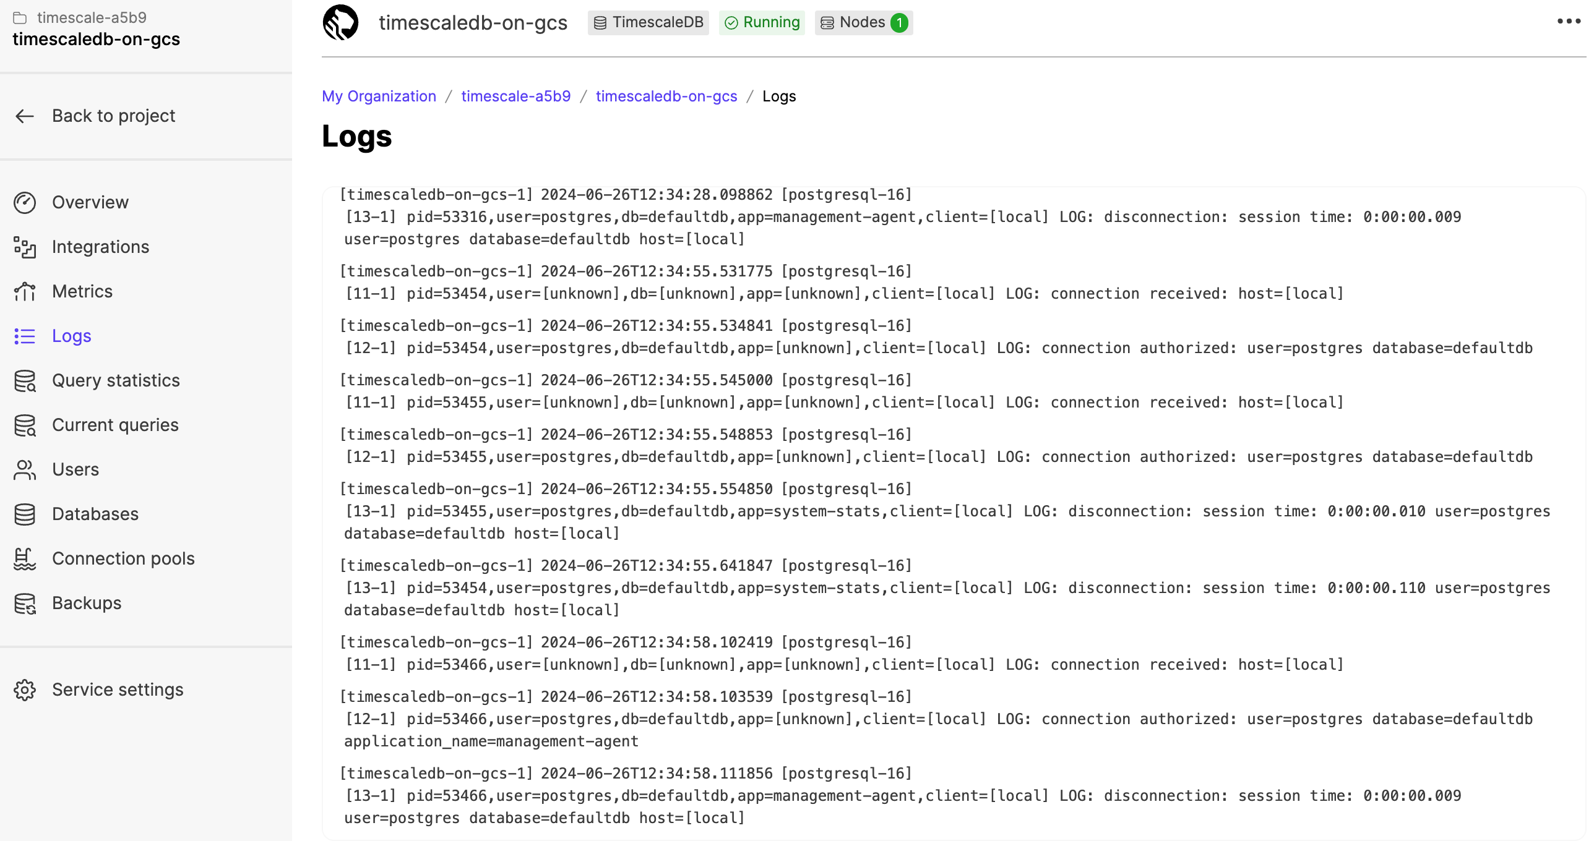Click the timescaledb-on-gcs breadcrumb link
The height and width of the screenshot is (841, 1594).
coord(666,96)
